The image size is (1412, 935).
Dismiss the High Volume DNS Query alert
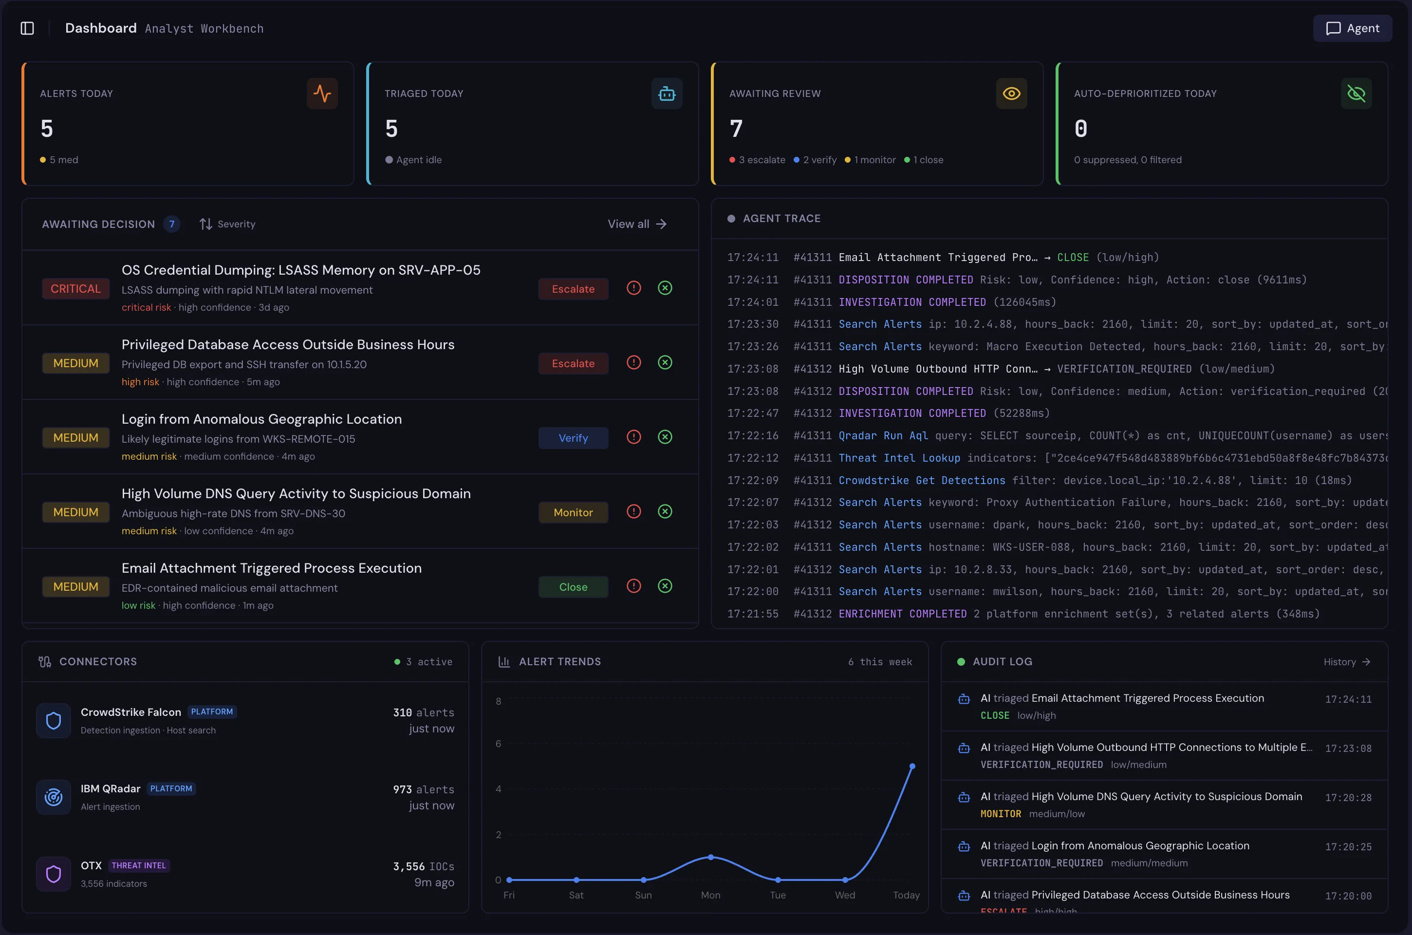tap(665, 512)
